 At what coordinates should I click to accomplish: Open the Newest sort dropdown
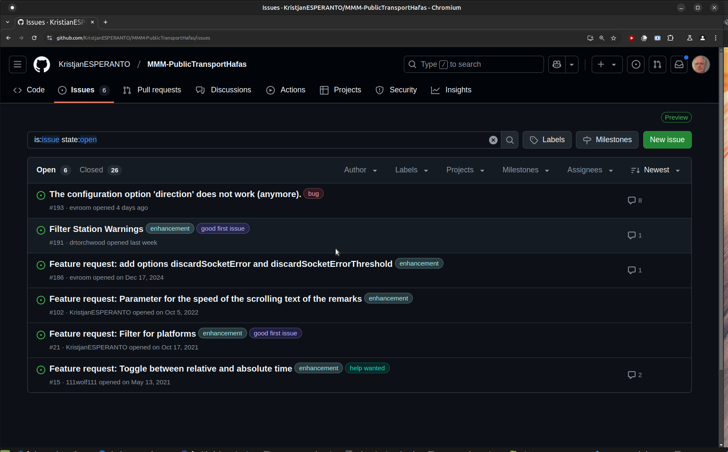click(x=655, y=170)
